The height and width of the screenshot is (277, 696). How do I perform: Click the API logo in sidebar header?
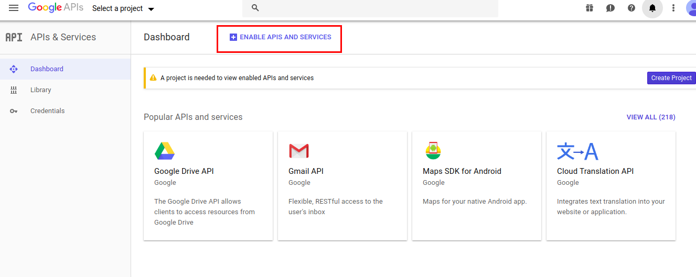(14, 37)
